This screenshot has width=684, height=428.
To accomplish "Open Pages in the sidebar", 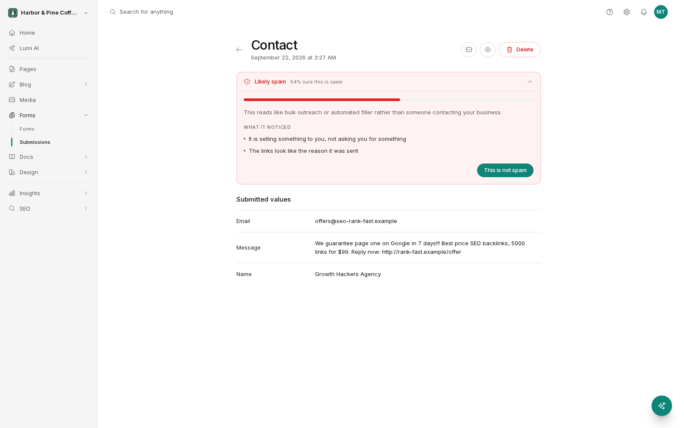I will [x=48, y=69].
